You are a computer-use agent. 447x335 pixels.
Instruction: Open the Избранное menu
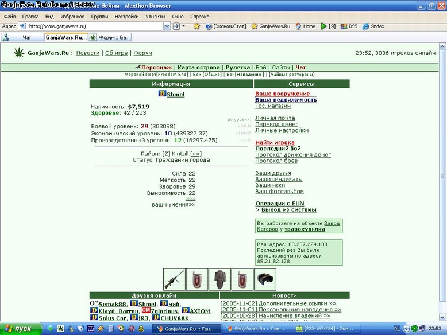tap(72, 17)
